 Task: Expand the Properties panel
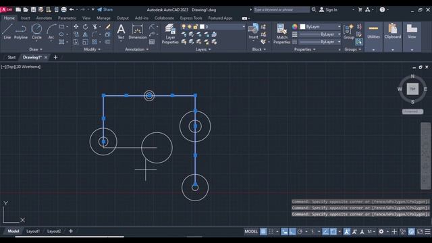[304, 49]
